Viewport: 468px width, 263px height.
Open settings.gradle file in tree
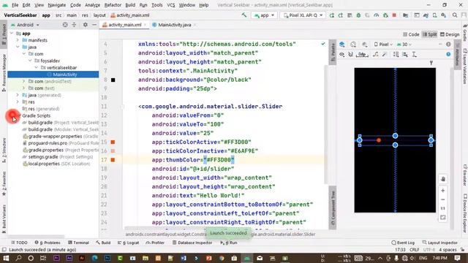(58, 157)
